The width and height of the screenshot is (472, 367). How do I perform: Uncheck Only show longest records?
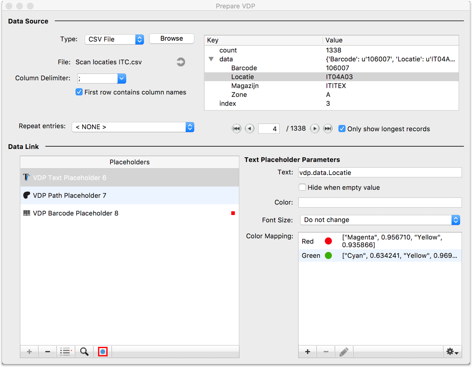342,129
